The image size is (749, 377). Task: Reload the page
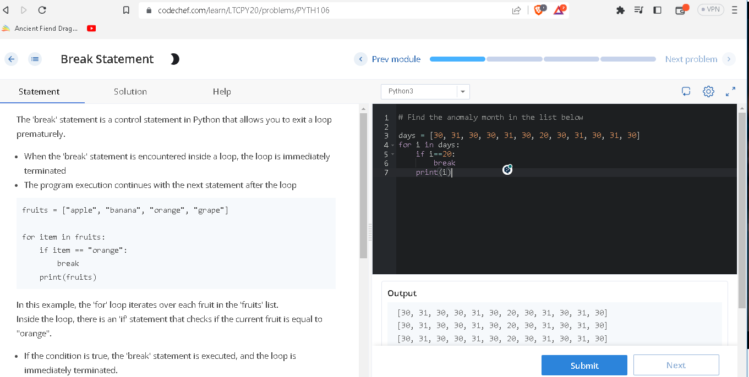click(42, 10)
